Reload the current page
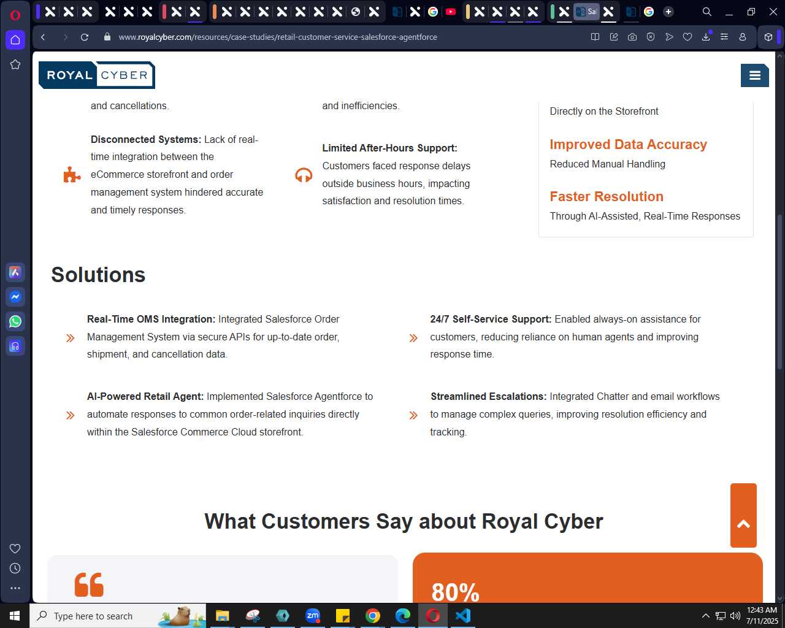The width and height of the screenshot is (785, 628). [85, 37]
